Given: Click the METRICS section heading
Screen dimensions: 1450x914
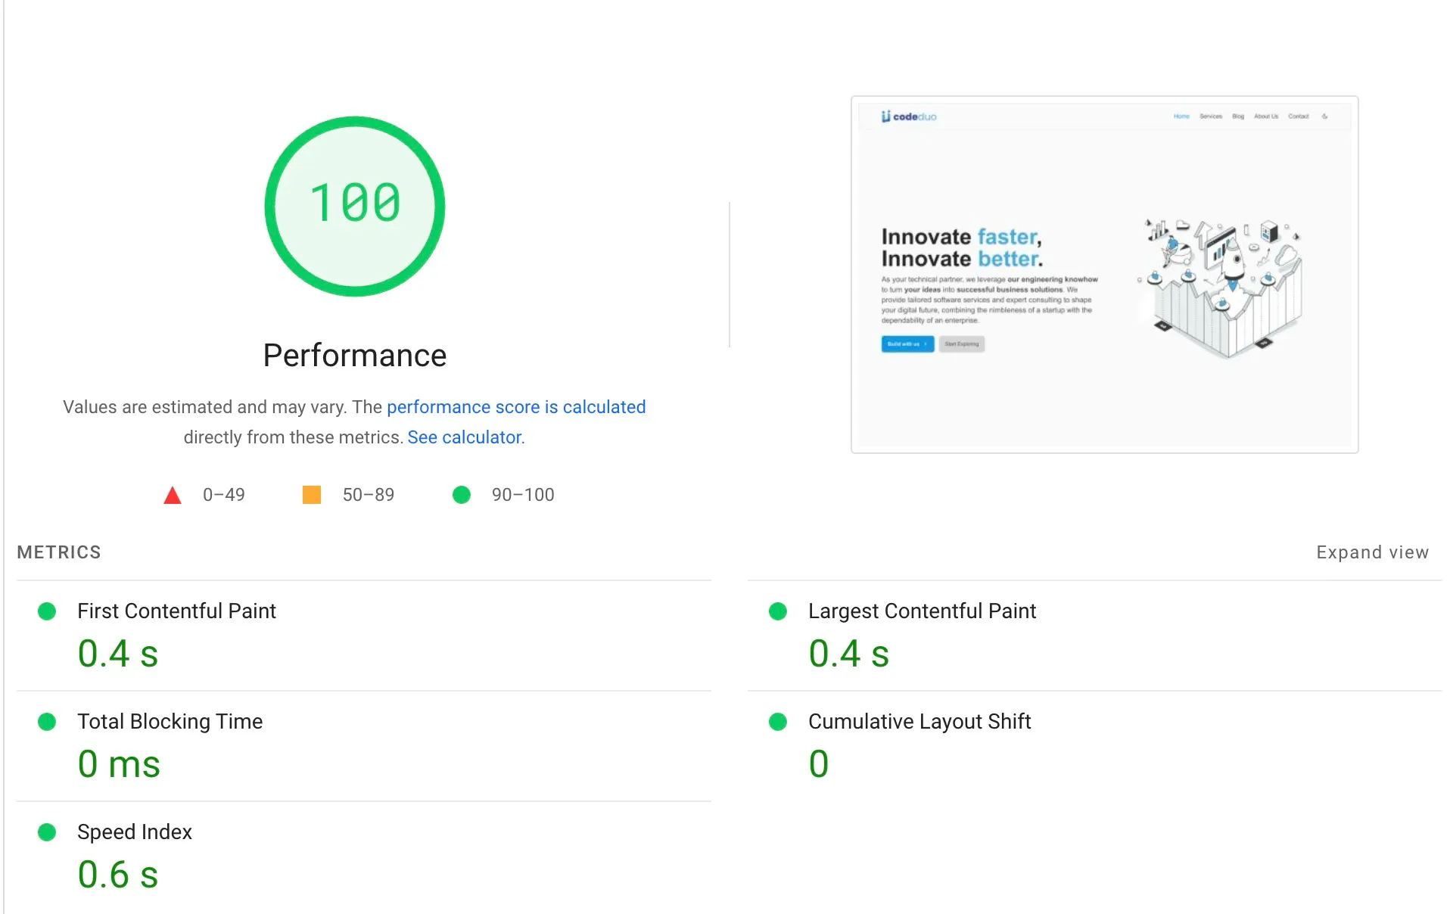Looking at the screenshot, I should click(59, 552).
